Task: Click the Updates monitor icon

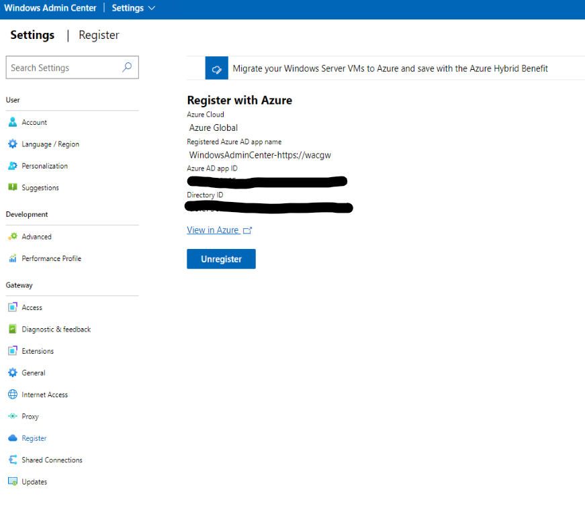Action: [x=12, y=482]
